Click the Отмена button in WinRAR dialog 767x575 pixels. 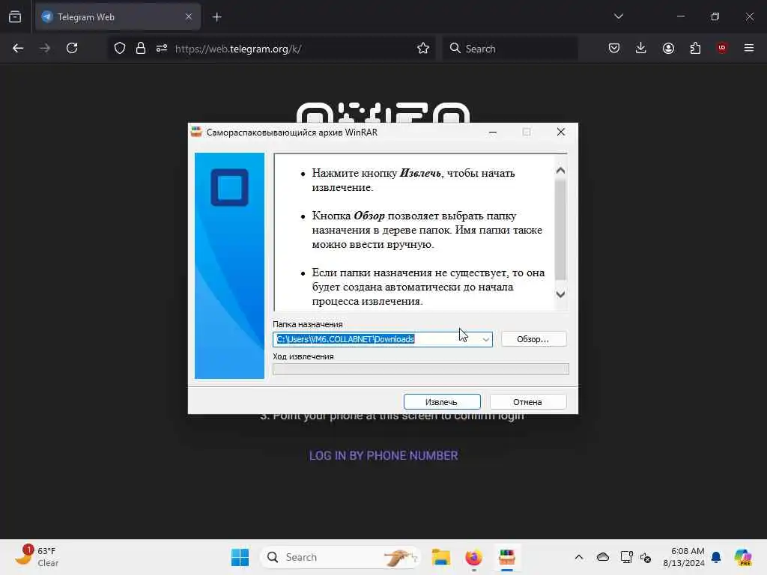[528, 402]
